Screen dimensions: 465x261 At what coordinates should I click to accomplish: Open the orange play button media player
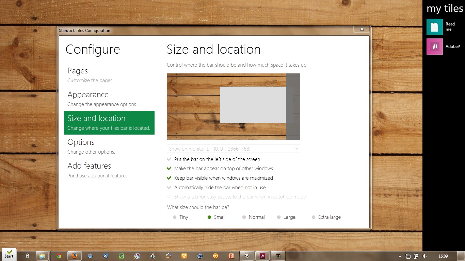tap(215, 256)
